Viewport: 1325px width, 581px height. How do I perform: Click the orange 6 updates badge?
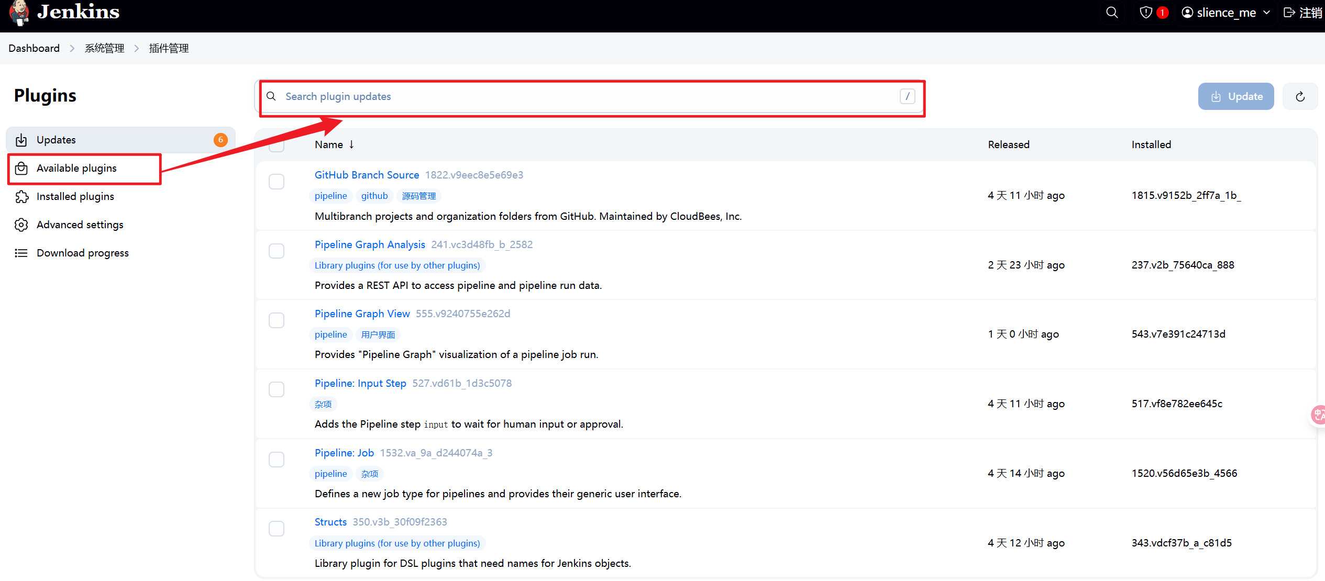[x=220, y=140]
